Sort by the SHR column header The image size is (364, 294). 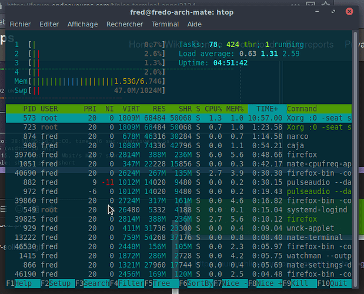click(185, 109)
